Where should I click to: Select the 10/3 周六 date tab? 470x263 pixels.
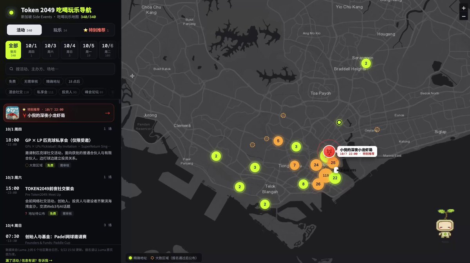pos(50,50)
